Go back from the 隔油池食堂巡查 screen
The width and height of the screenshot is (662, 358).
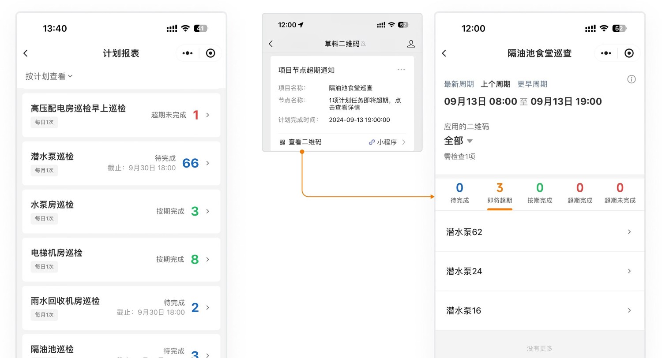(444, 53)
